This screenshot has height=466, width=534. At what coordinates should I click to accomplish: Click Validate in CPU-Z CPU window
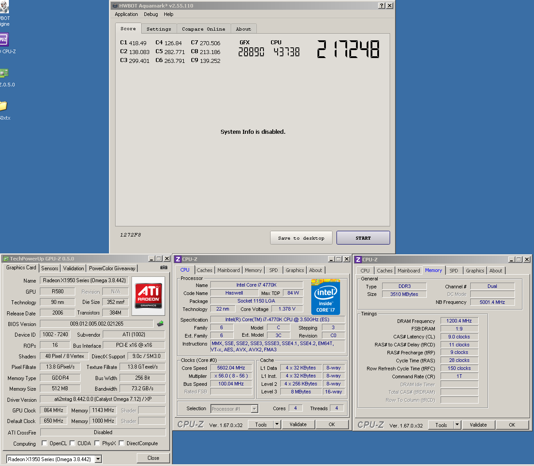click(298, 424)
